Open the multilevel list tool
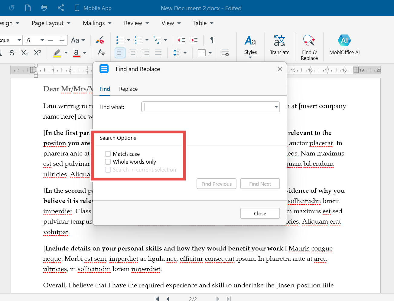The image size is (394, 301). tap(157, 40)
